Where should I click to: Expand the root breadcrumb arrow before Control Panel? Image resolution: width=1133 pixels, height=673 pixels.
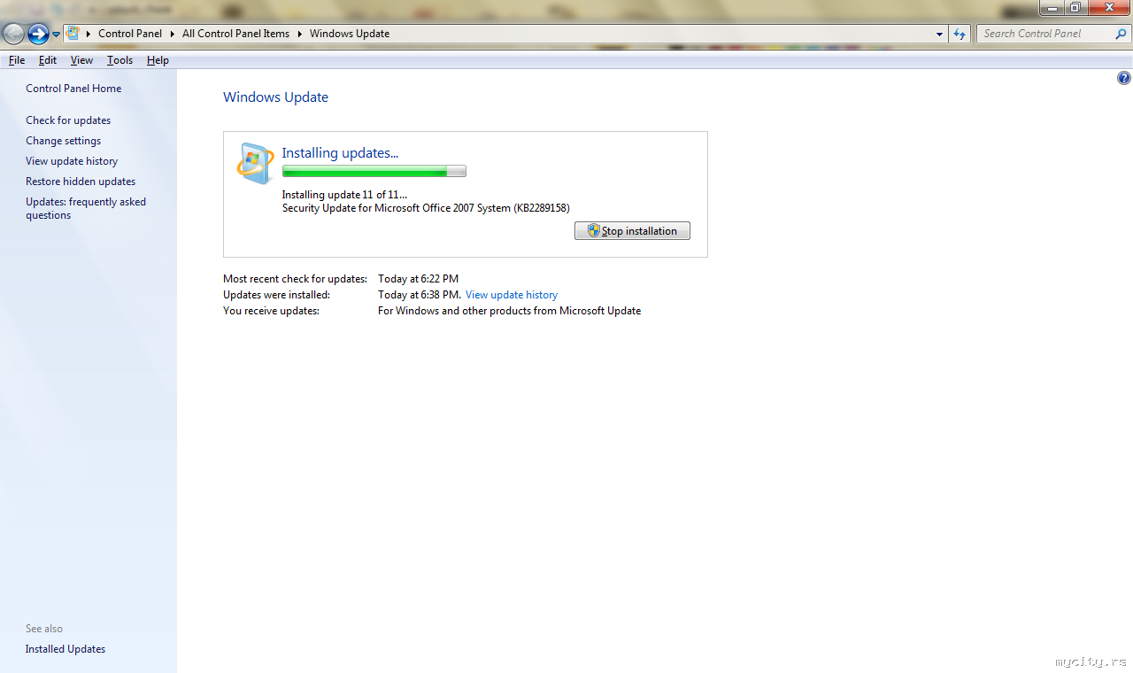click(x=89, y=34)
